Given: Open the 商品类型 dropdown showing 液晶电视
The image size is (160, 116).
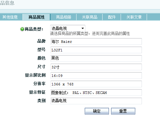Looking at the screenshot, I should [x=68, y=28].
